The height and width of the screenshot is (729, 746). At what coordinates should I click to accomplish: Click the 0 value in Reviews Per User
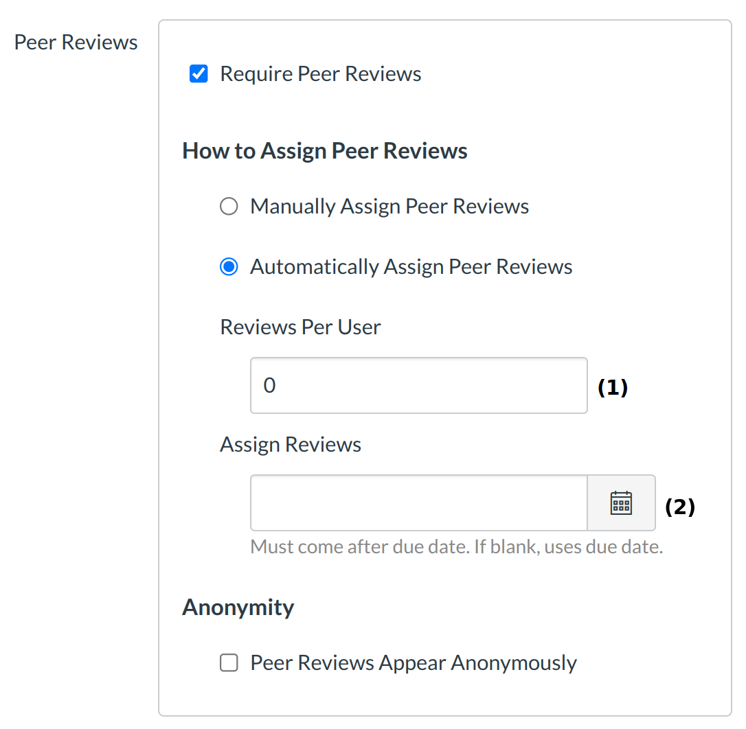point(269,385)
